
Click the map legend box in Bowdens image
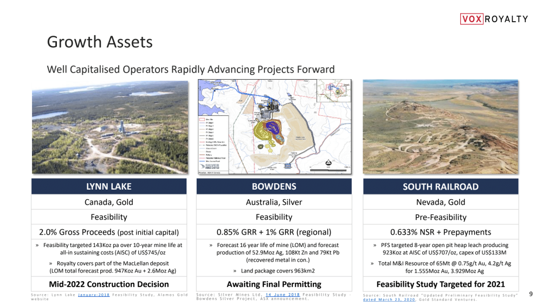click(x=213, y=144)
